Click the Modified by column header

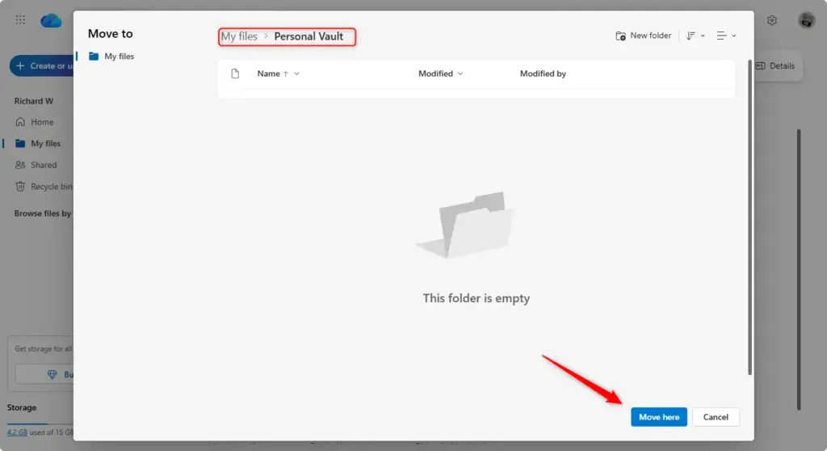pyautogui.click(x=543, y=74)
